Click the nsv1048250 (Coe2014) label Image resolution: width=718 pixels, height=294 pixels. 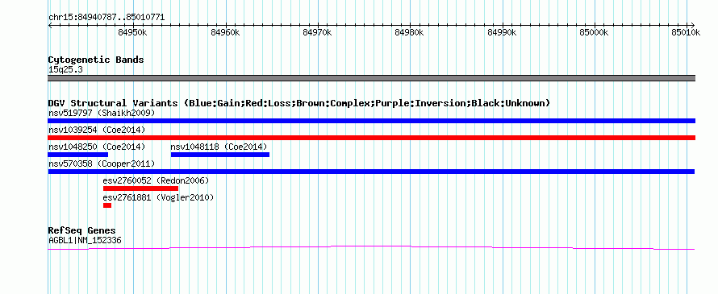tap(97, 147)
